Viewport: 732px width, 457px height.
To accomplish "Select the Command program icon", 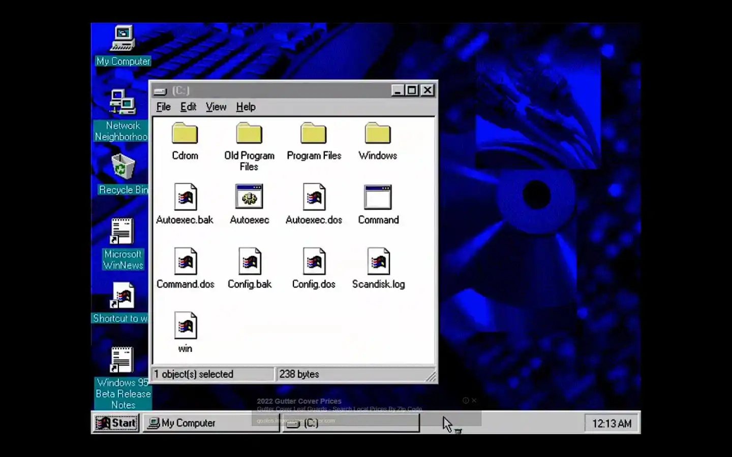I will point(378,197).
